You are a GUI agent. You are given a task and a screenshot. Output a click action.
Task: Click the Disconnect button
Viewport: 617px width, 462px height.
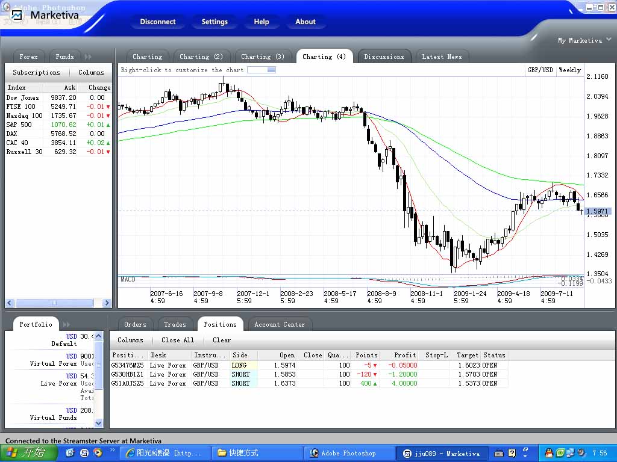158,22
